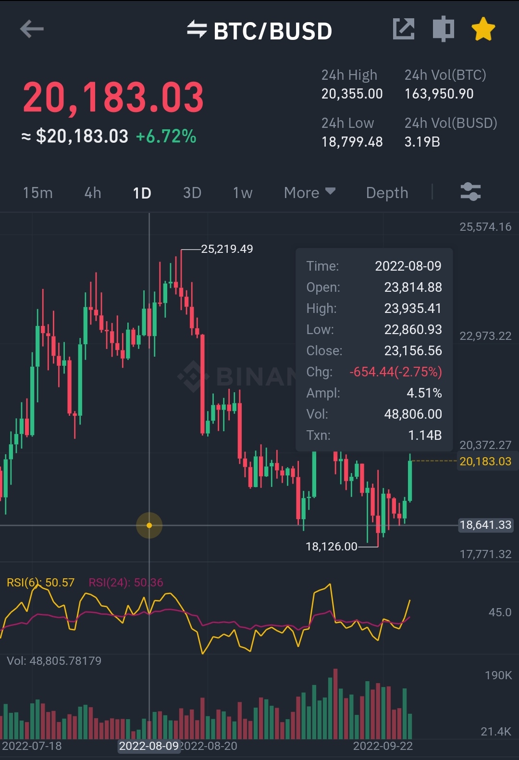Choose the 1w interval
519x760 pixels.
coord(243,193)
